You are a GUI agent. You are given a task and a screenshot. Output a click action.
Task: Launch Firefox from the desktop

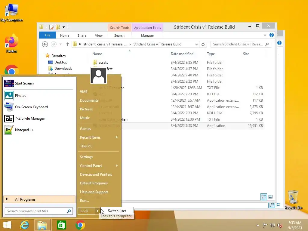(12, 43)
